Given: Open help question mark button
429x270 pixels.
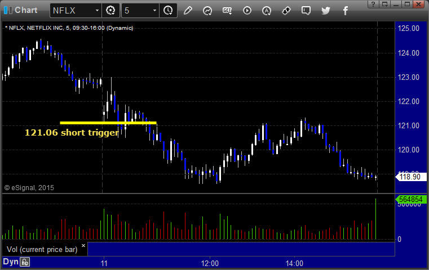Looking at the screenshot, I should click(373, 4).
